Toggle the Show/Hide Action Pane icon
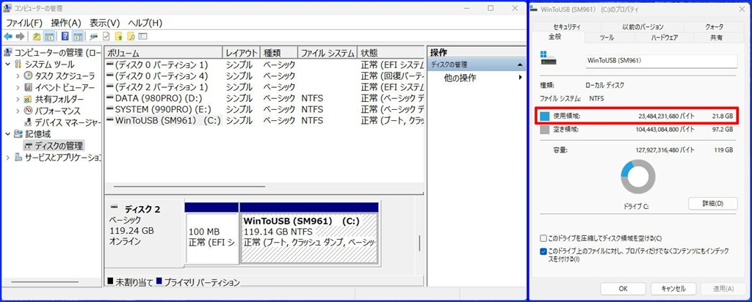 point(78,37)
